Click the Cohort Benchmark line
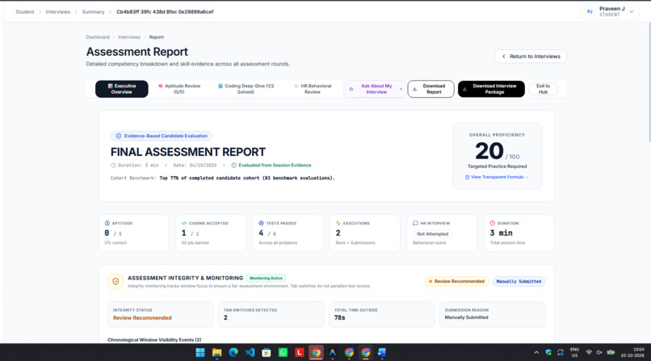 click(x=223, y=178)
